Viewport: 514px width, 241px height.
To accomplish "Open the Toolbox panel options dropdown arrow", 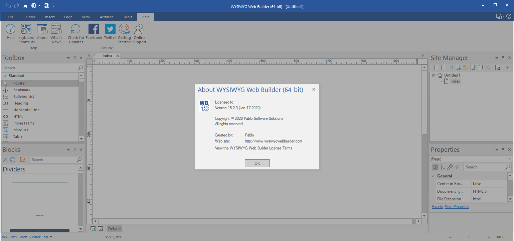I will (x=68, y=58).
